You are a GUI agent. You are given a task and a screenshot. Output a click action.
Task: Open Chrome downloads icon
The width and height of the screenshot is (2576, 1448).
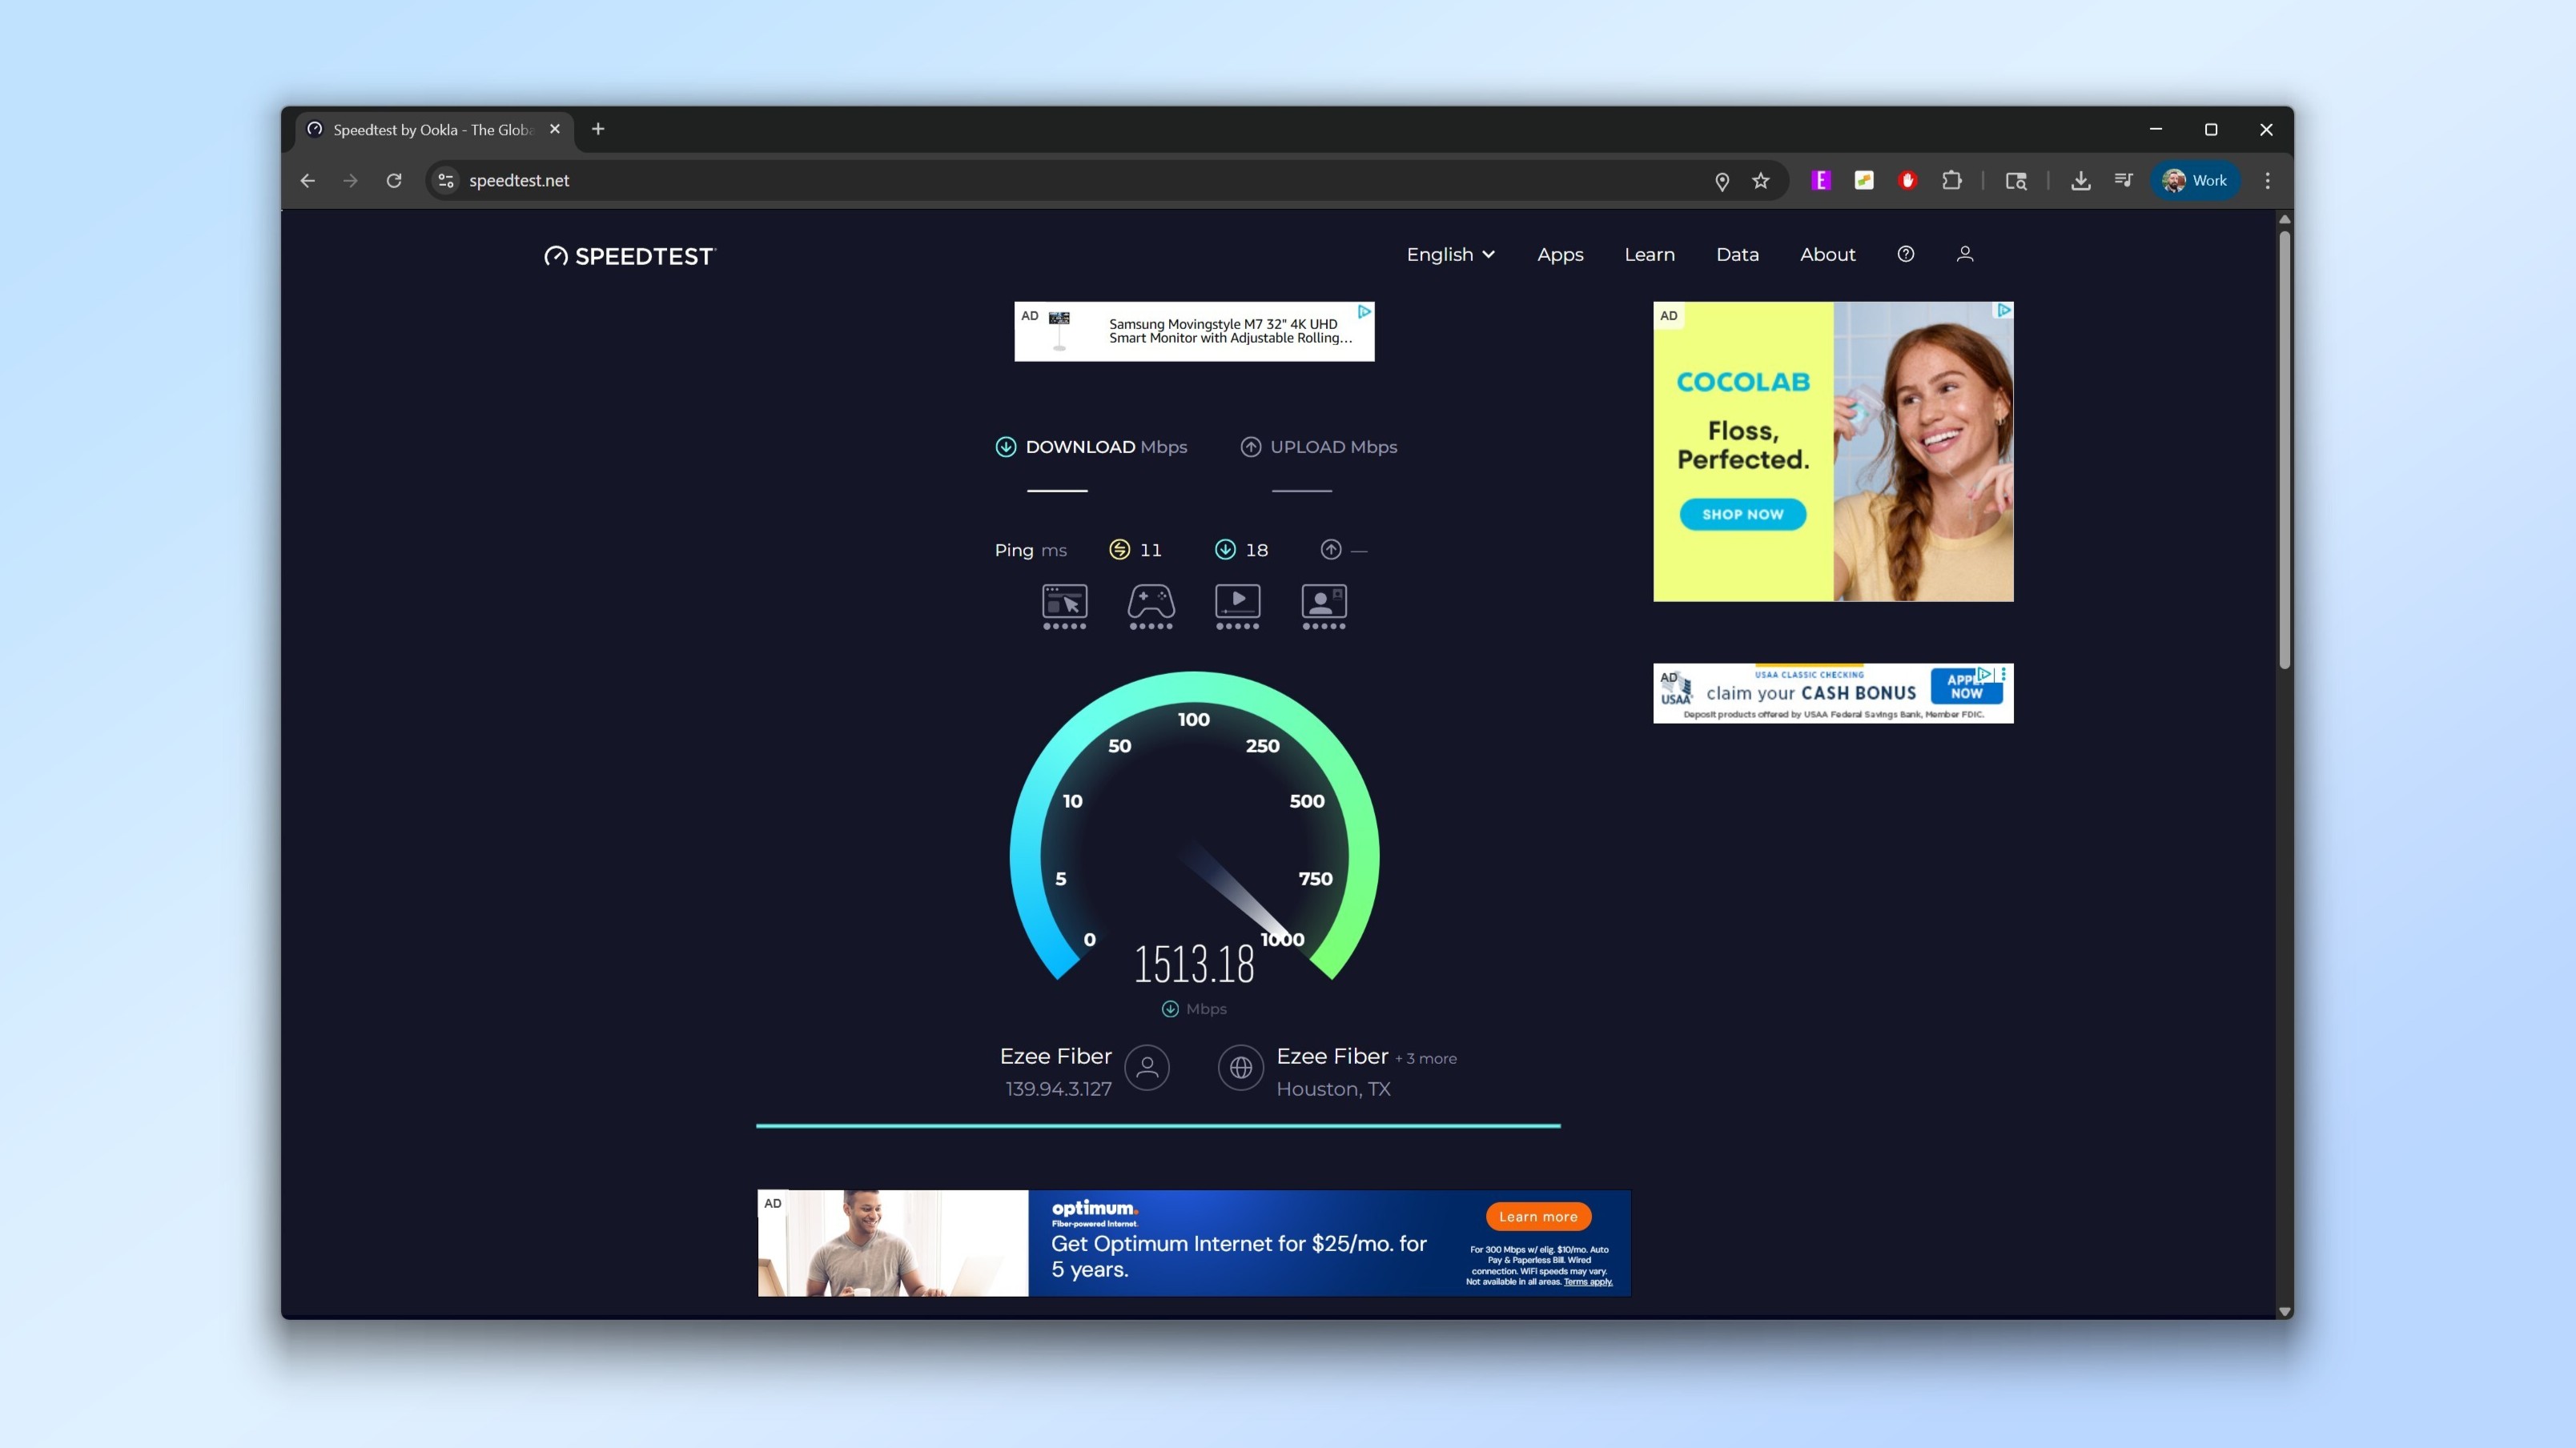coord(2080,181)
